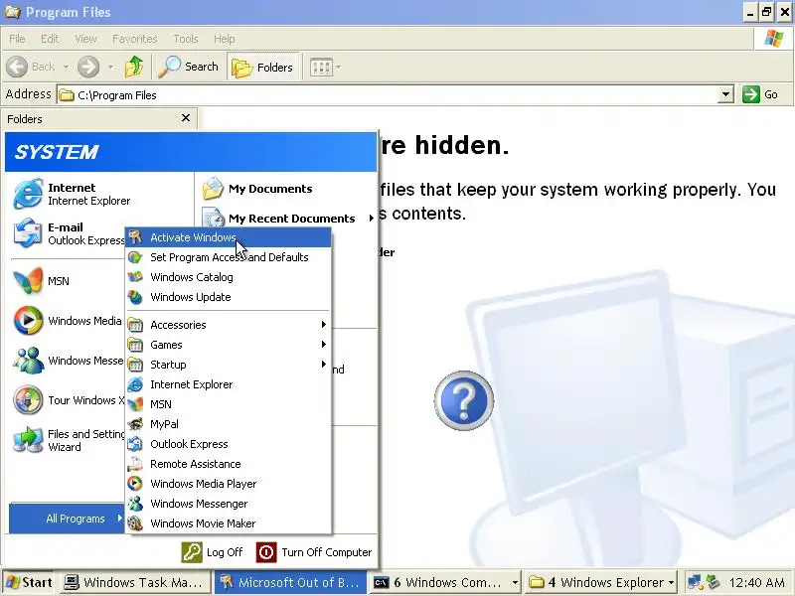This screenshot has width=795, height=596.
Task: Click the taskbar clock showing 12:40 AM
Action: coord(757,582)
